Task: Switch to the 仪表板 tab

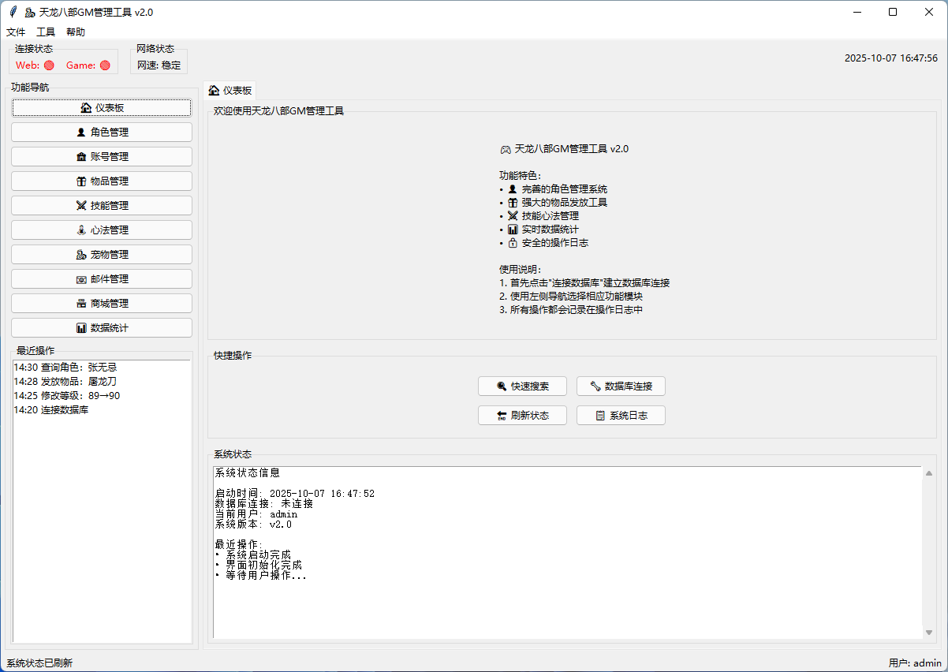Action: 230,91
